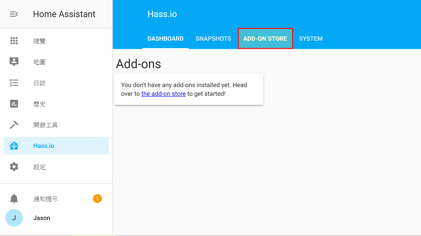The image size is (421, 236).
Task: Open 通知提示 notifications label
Action: (46, 199)
